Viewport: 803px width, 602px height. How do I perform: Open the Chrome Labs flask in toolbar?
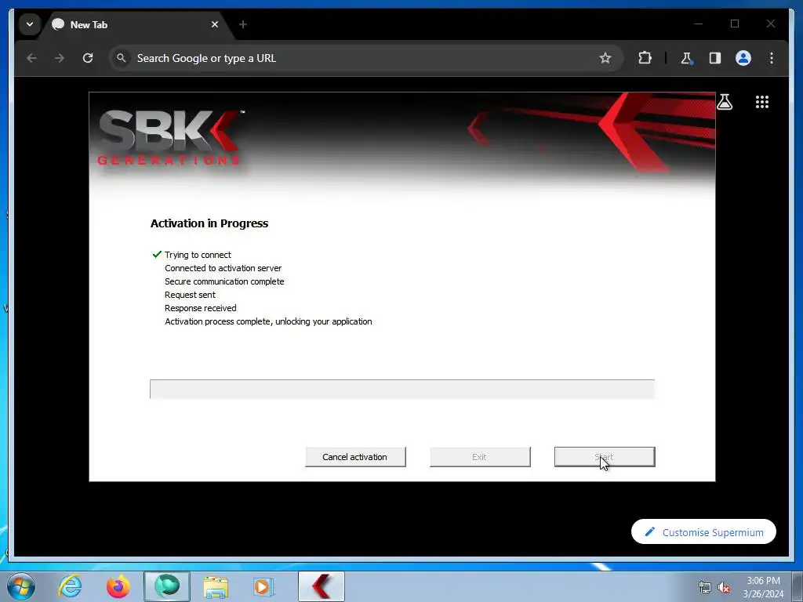(x=686, y=58)
